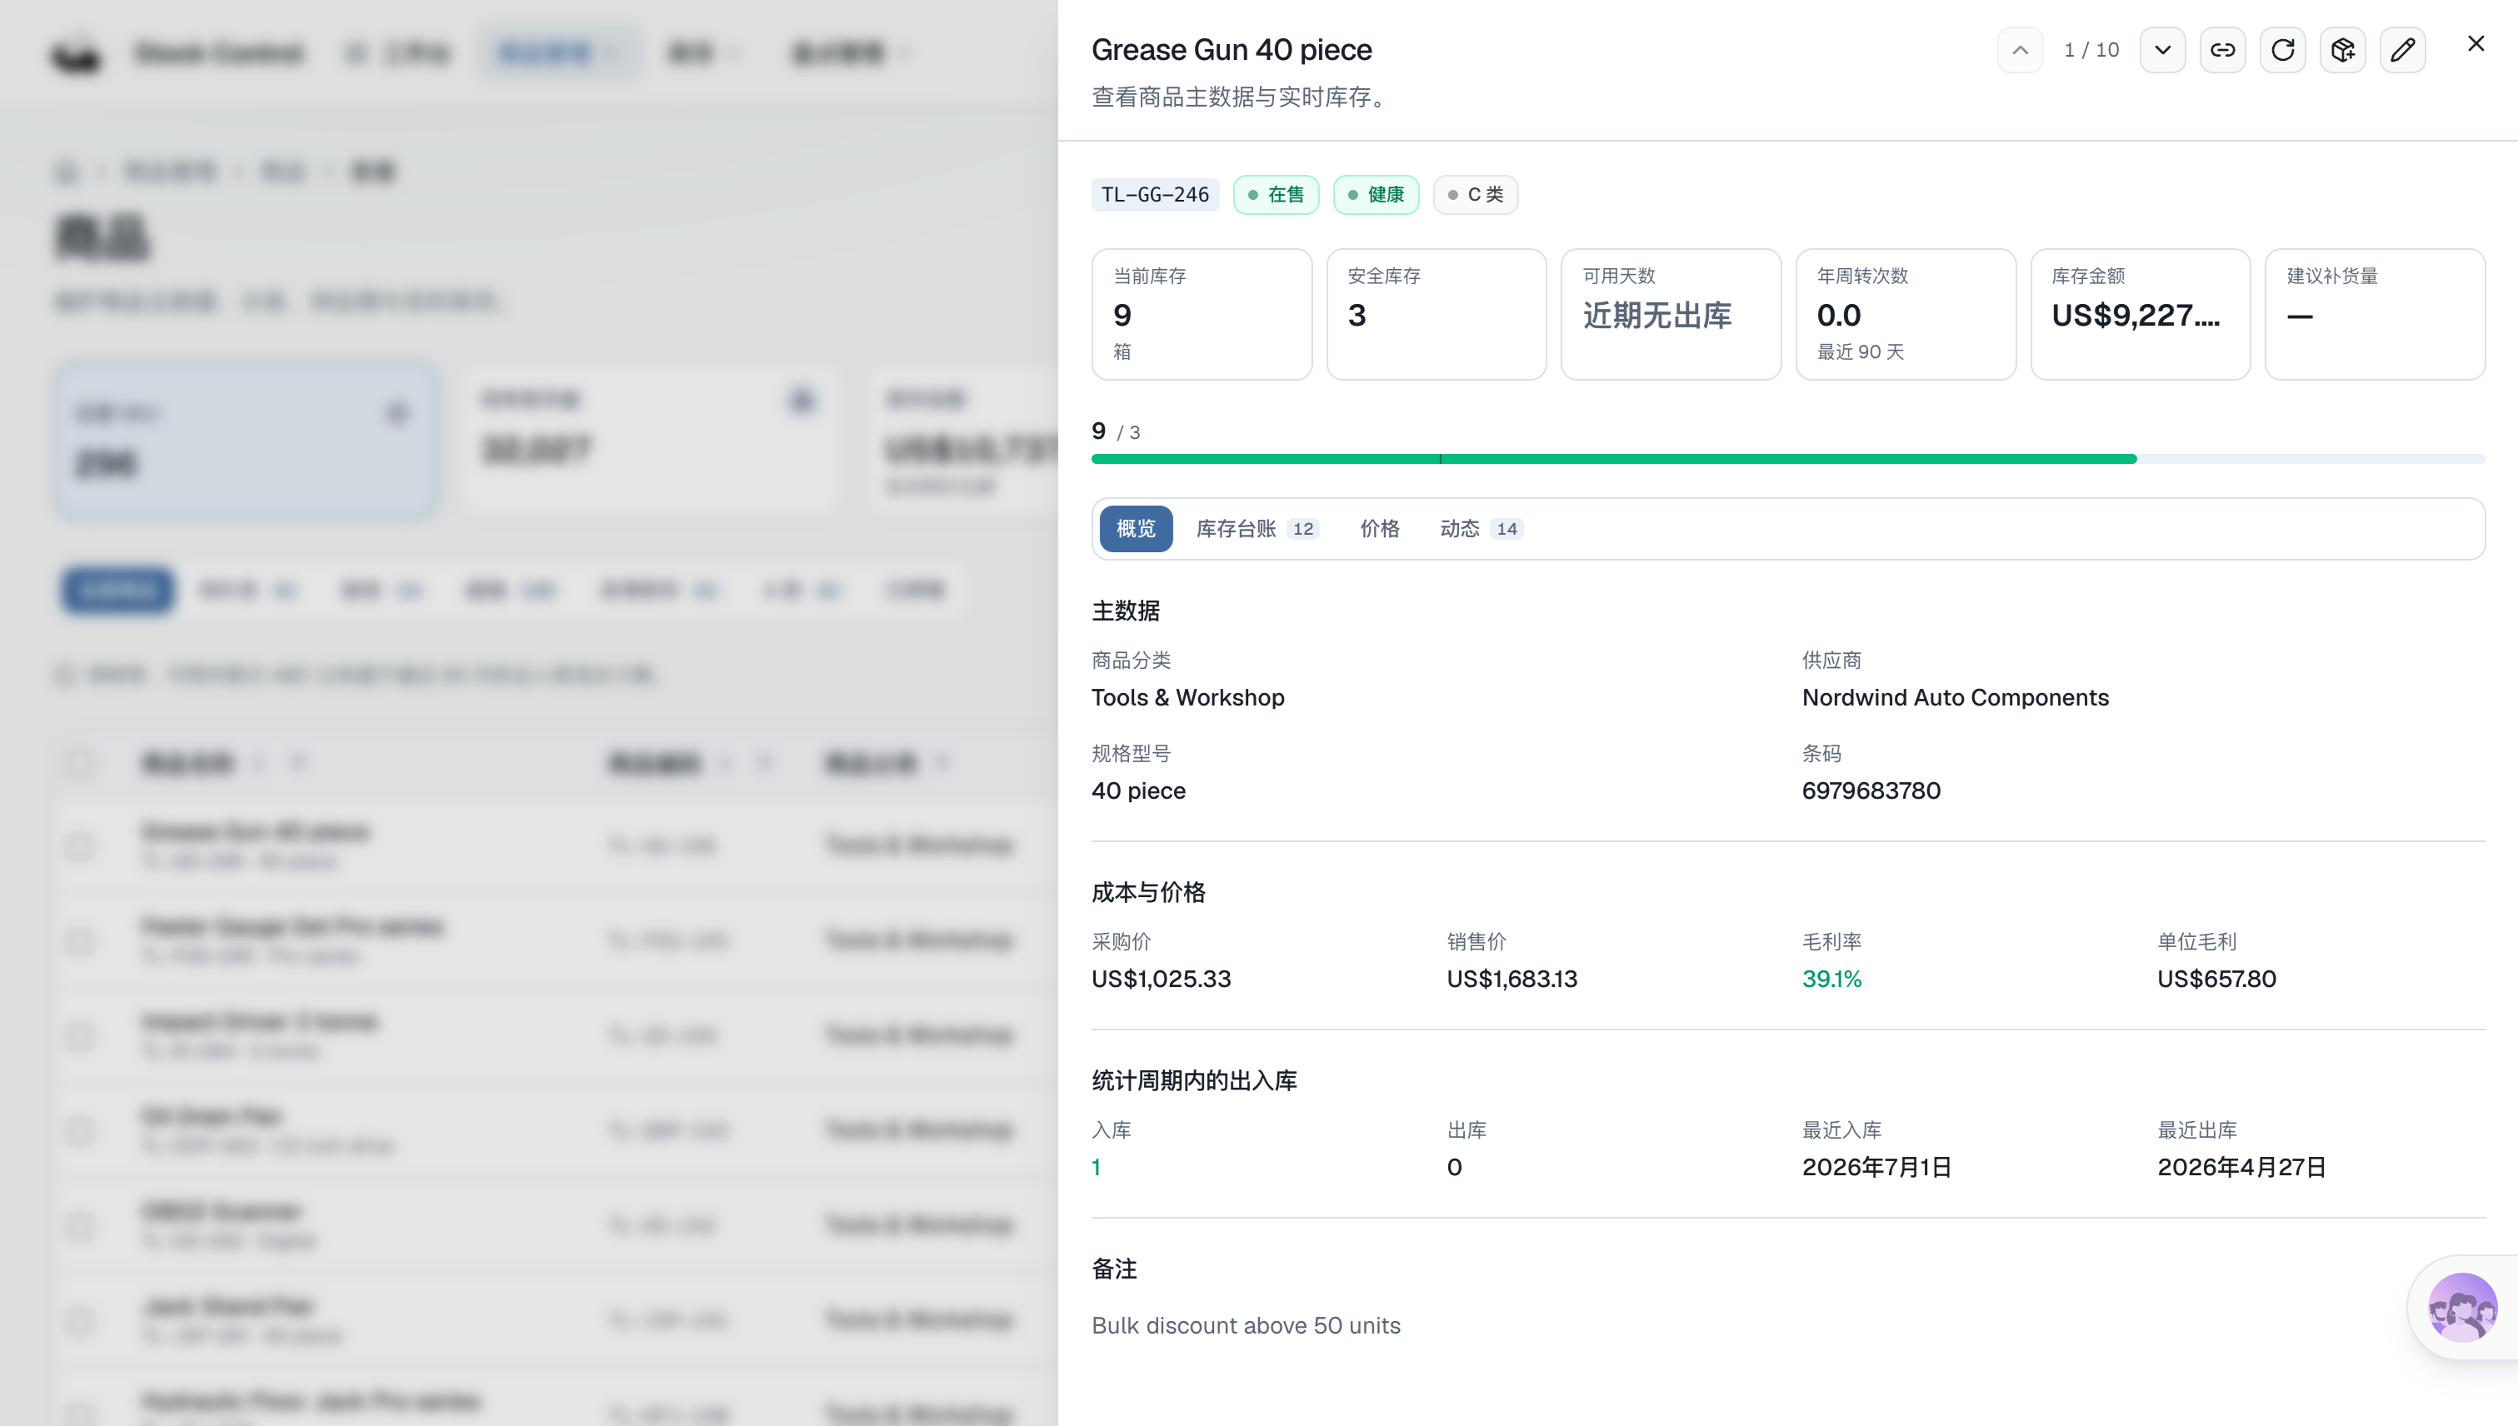The height and width of the screenshot is (1426, 2518).
Task: Copy product link via chain icon
Action: [x=2222, y=50]
